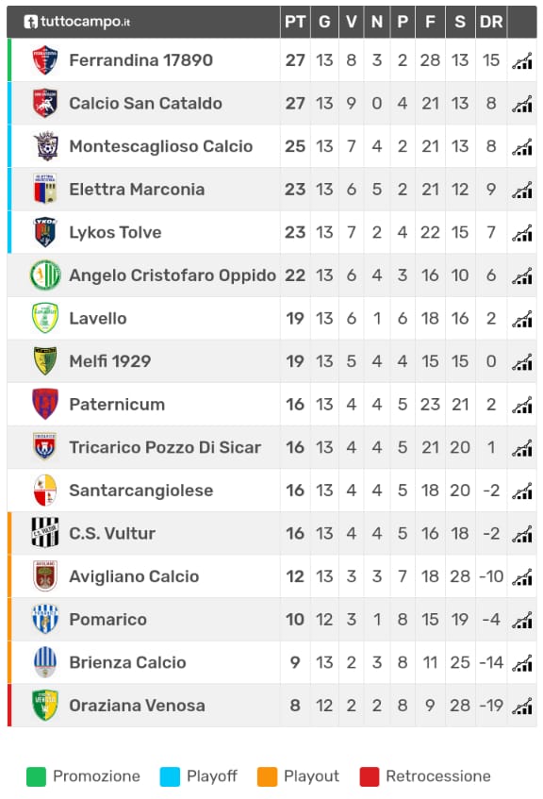Sort the table by the PT column header
543x799 pixels.
point(295,22)
